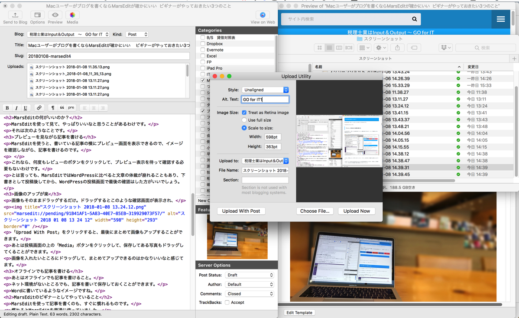Check the iPad Pro category
The height and width of the screenshot is (318, 519).
coord(203,68)
